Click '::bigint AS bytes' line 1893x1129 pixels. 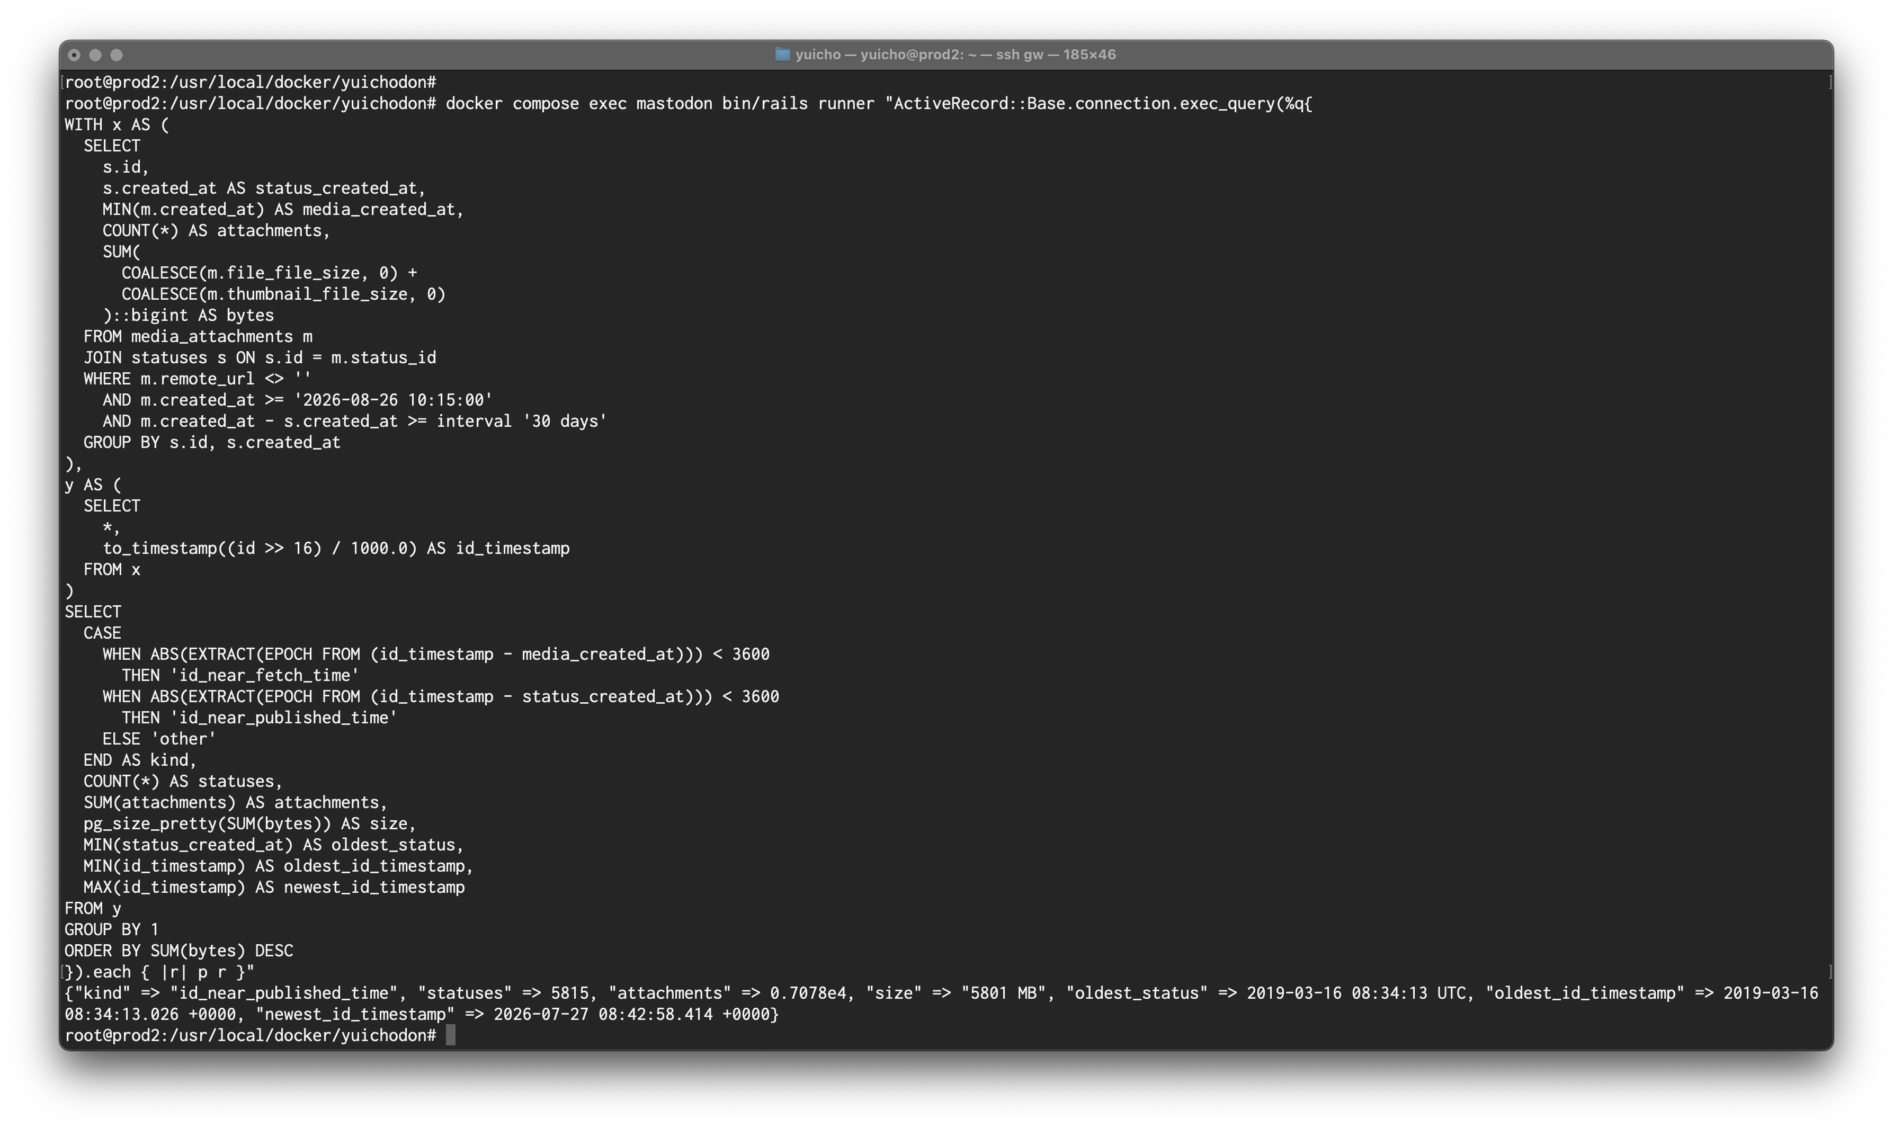point(193,315)
